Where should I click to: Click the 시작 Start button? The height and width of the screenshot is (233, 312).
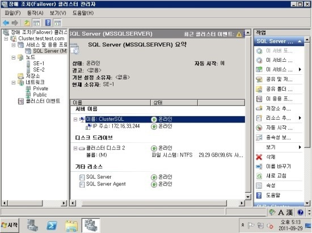10,225
